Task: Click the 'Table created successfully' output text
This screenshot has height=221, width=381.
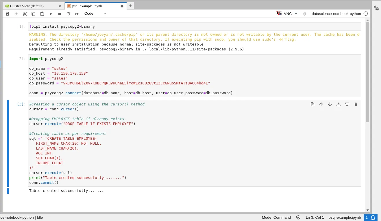Action: coord(68,191)
